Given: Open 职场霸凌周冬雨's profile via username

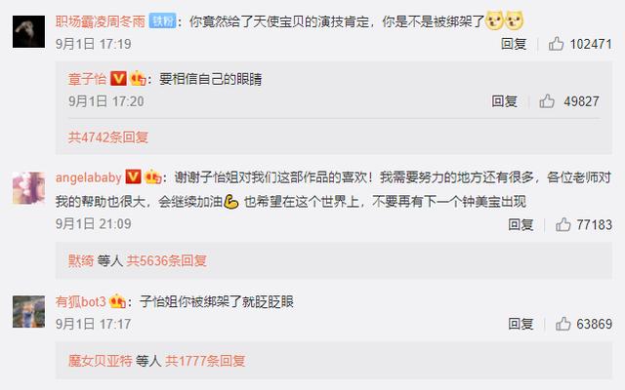Looking at the screenshot, I should pos(101,21).
